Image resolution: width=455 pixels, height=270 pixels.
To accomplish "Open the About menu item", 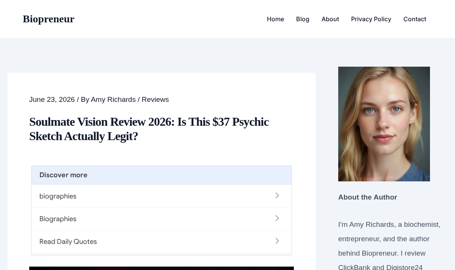I will point(330,19).
